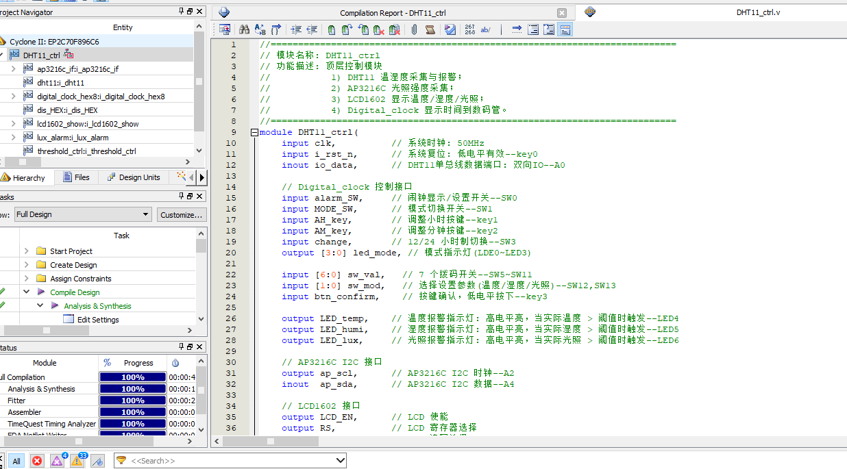
Task: Switch to DHT11_ctrl.v editor tab
Action: coord(758,12)
